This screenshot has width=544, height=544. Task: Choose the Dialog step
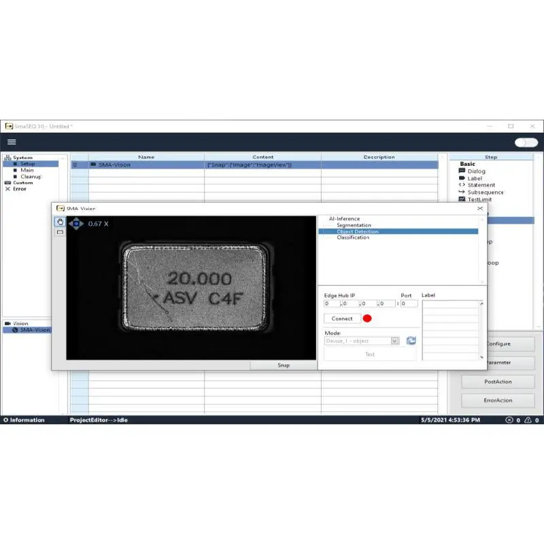[476, 171]
